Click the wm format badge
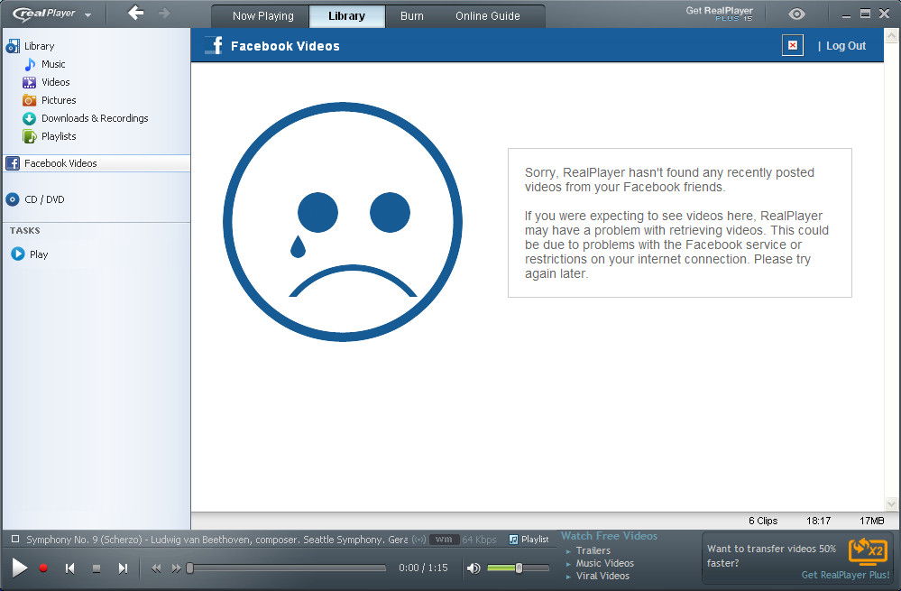The width and height of the screenshot is (901, 591). 444,540
